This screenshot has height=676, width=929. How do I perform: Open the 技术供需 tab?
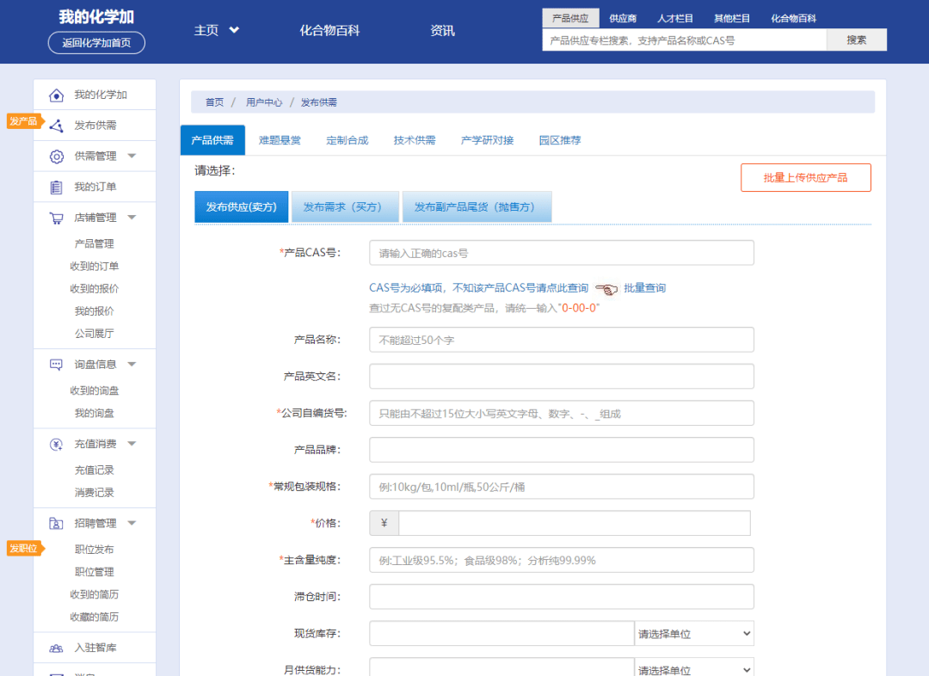tap(415, 140)
